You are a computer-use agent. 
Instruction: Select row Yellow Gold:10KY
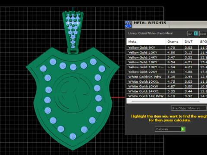pos(167,53)
